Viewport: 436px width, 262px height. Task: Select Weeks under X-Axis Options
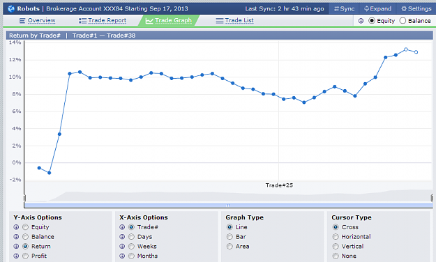[x=132, y=247]
